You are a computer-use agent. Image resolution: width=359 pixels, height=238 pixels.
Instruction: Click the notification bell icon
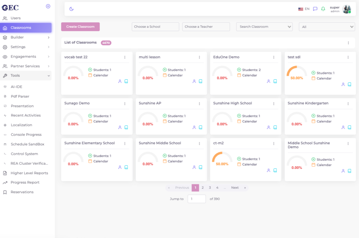(x=323, y=9)
